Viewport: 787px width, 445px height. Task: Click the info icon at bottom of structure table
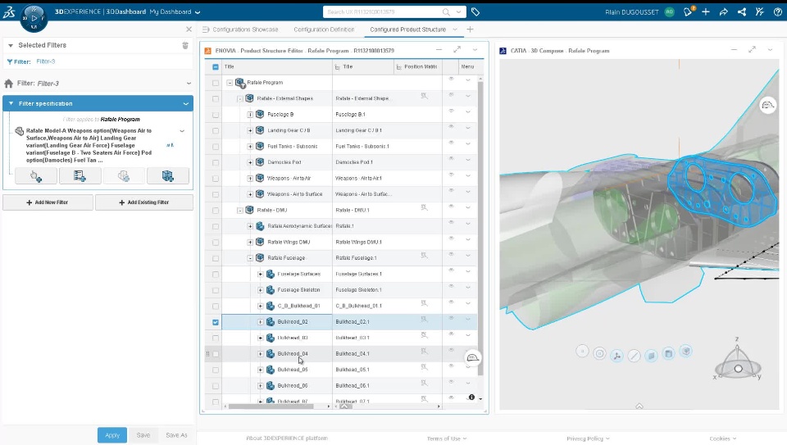pyautogui.click(x=471, y=397)
